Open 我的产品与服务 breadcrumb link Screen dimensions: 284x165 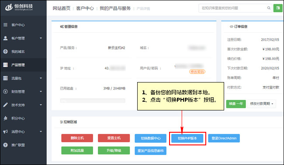115,8
